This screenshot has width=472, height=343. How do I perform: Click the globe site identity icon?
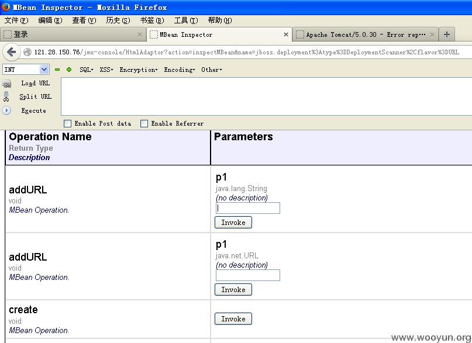(27, 52)
